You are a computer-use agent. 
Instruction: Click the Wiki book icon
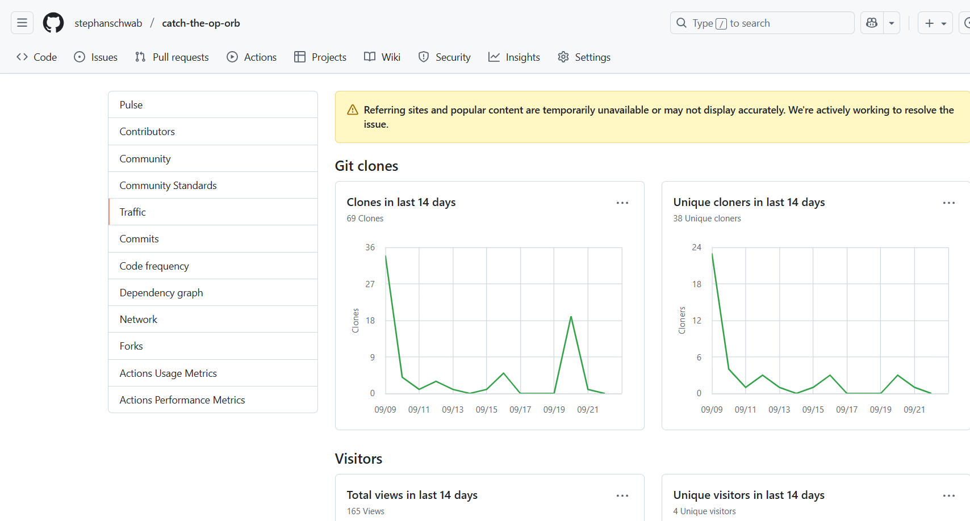tap(370, 57)
